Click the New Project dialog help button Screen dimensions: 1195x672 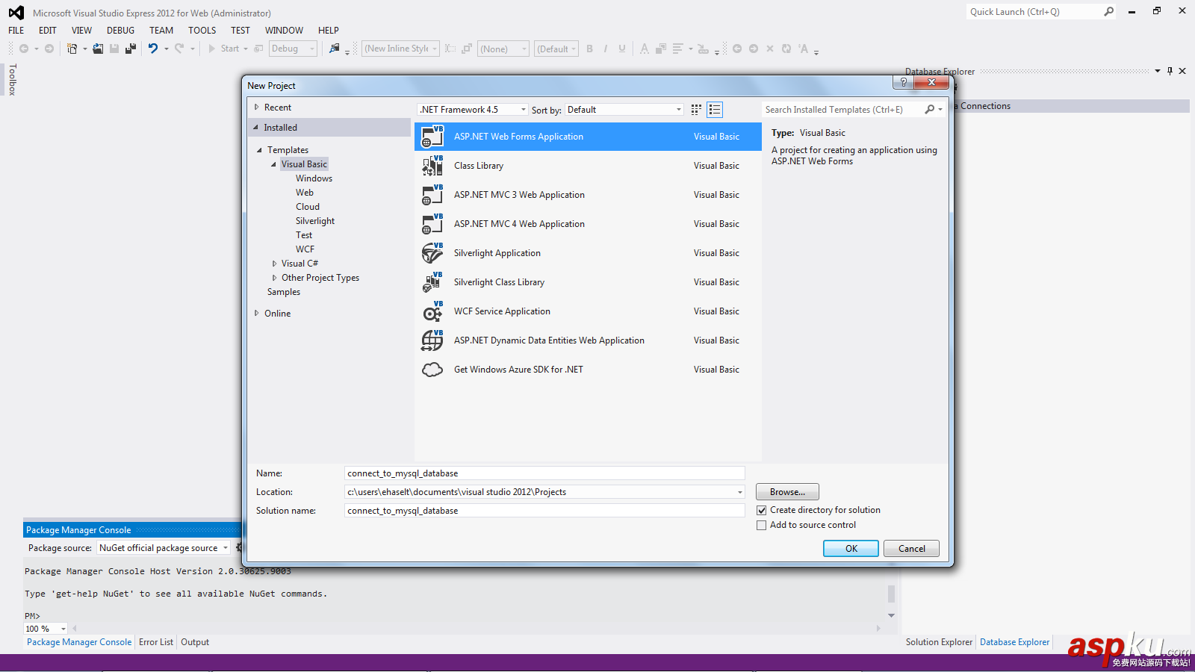coord(904,82)
